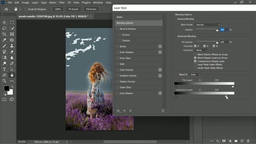Open Hand tool preset picker arrow

pyautogui.click(x=20, y=10)
